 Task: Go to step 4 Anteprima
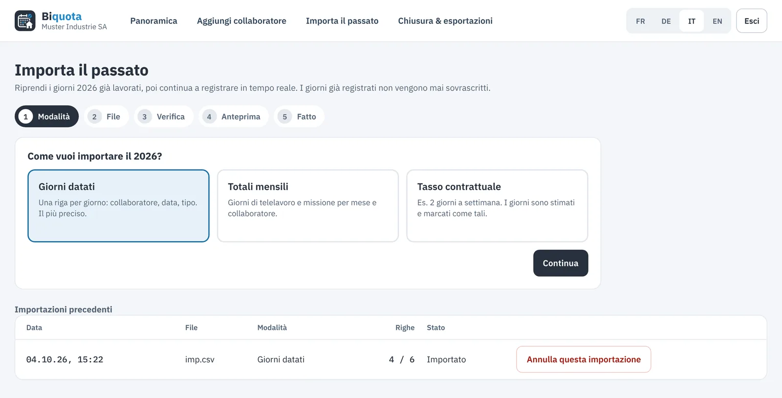[x=233, y=117]
